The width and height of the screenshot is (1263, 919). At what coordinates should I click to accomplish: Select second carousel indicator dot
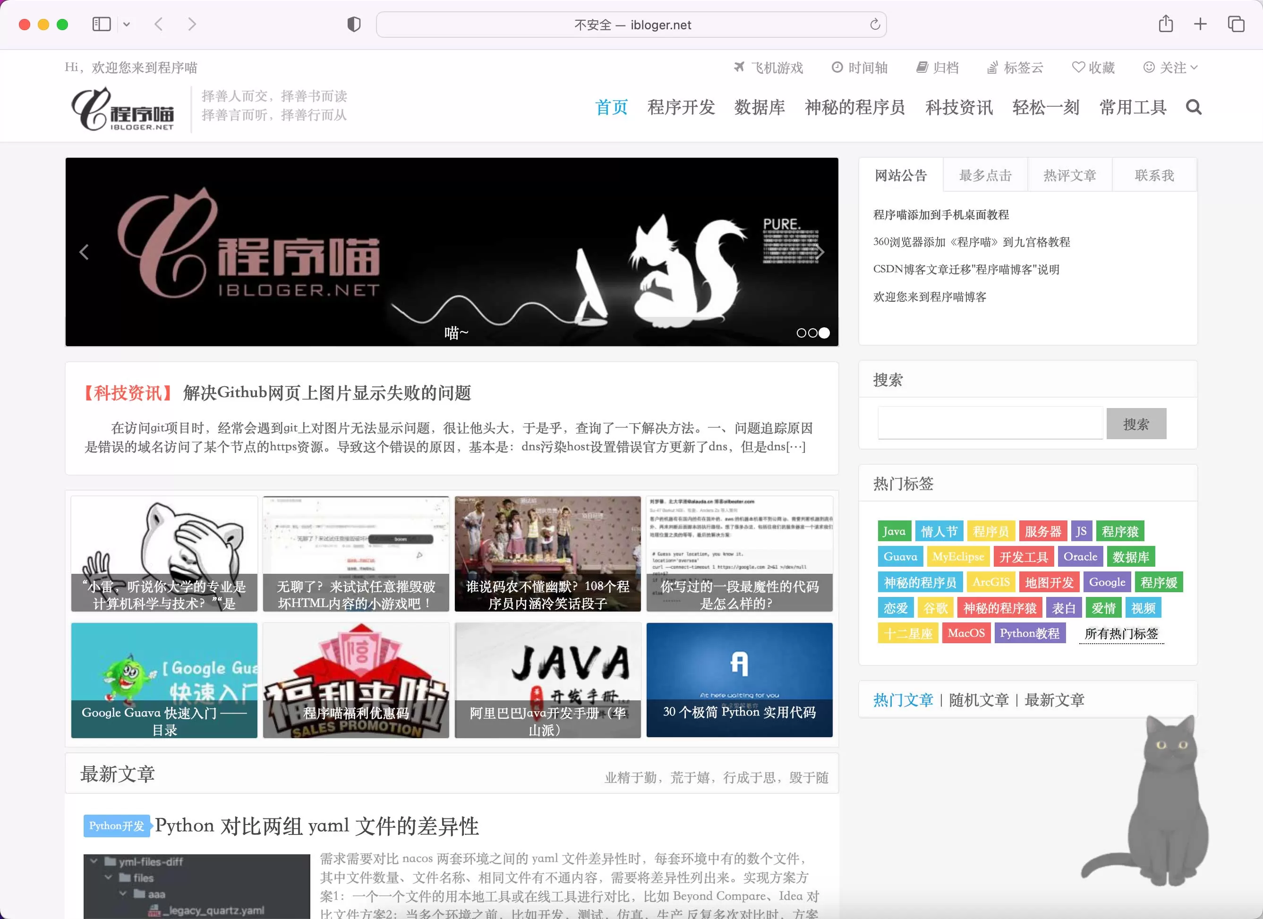pos(812,333)
